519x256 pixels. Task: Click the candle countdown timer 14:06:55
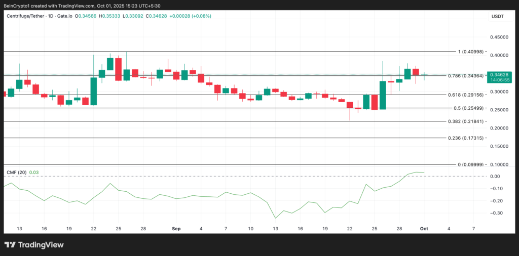(x=499, y=80)
